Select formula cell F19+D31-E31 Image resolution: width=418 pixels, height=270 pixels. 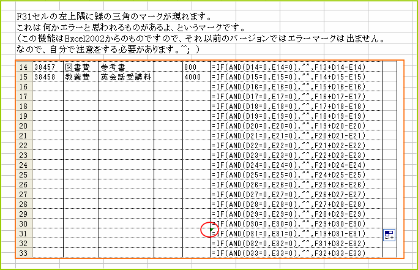[296, 233]
